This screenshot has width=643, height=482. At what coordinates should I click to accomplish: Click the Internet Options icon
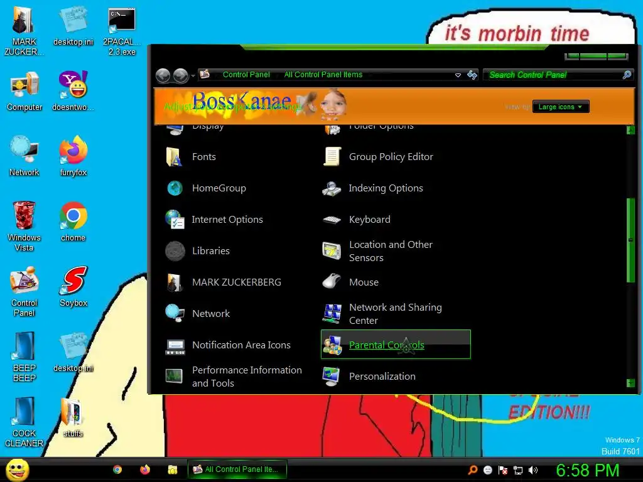tap(175, 219)
